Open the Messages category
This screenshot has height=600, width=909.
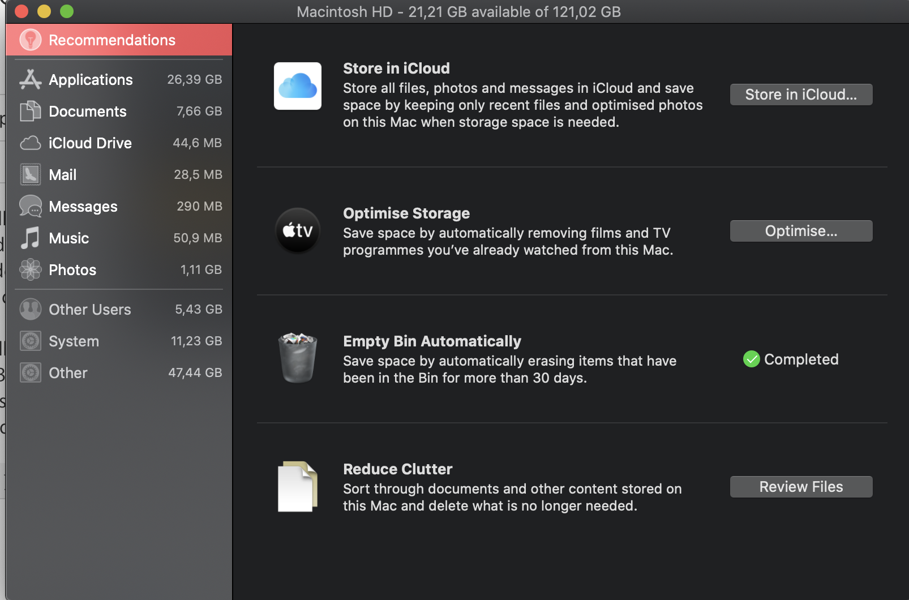click(x=119, y=206)
